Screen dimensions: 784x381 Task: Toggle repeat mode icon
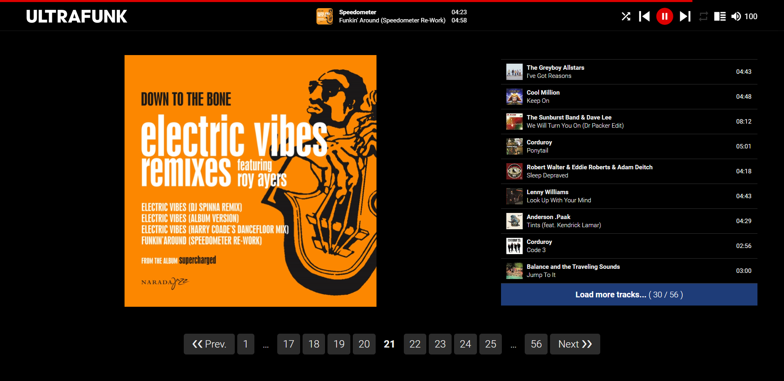click(703, 16)
